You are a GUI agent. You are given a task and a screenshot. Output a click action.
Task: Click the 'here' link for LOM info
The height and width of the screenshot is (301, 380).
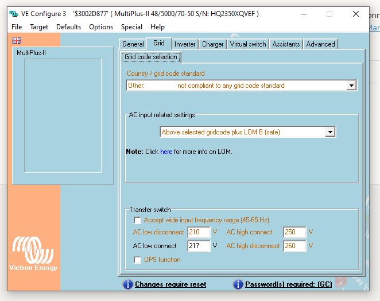click(166, 152)
